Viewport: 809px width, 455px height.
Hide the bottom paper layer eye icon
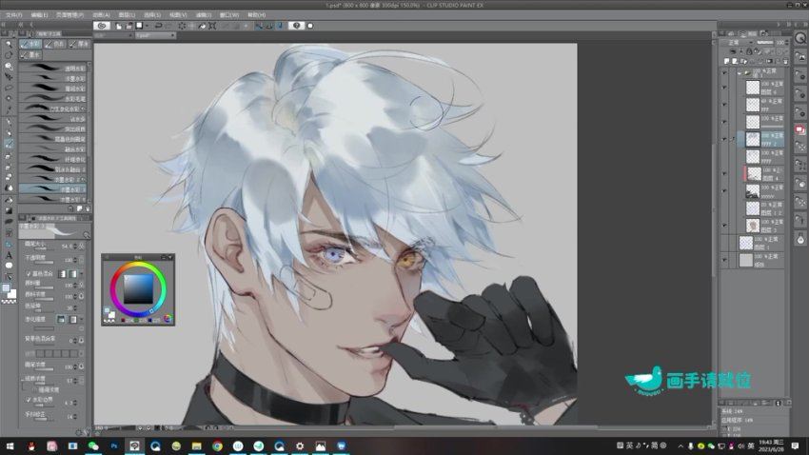tap(724, 260)
